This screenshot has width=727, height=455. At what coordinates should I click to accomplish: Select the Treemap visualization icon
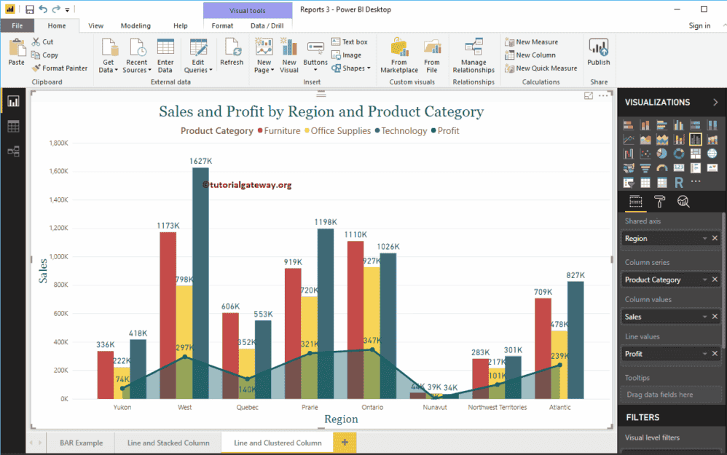tap(696, 153)
